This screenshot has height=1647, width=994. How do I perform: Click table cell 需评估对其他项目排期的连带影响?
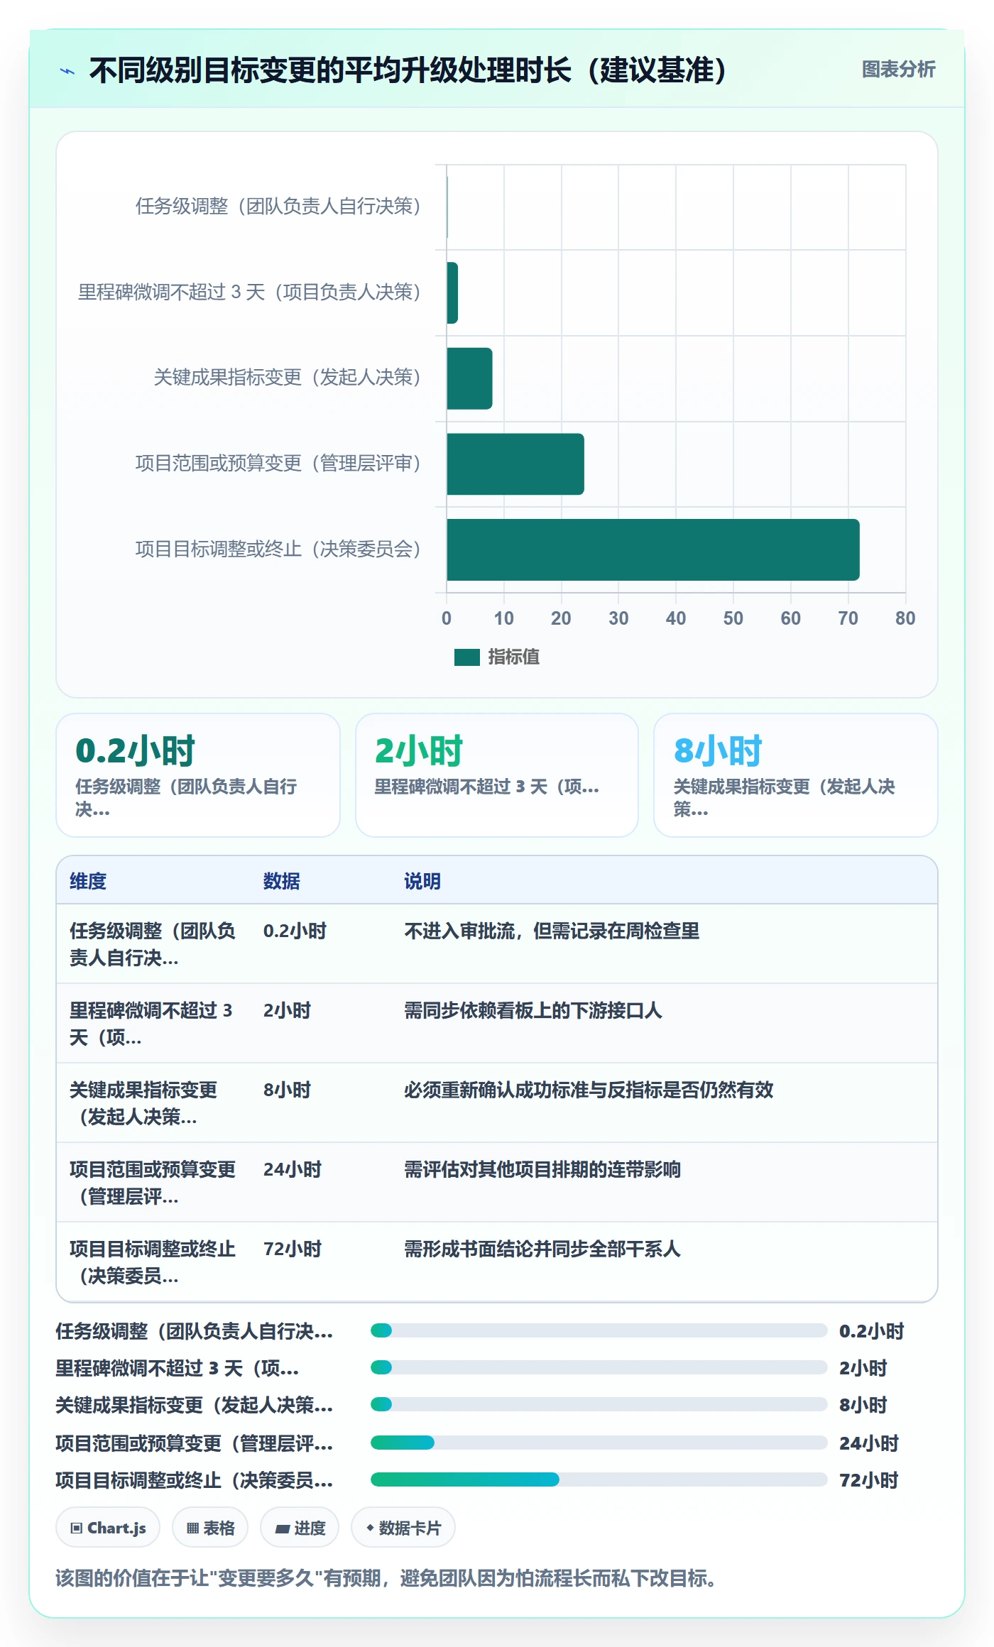(x=542, y=1169)
